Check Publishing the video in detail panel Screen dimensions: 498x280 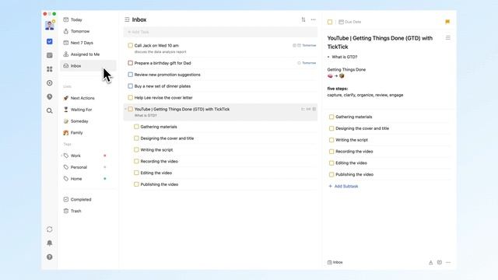pos(331,174)
